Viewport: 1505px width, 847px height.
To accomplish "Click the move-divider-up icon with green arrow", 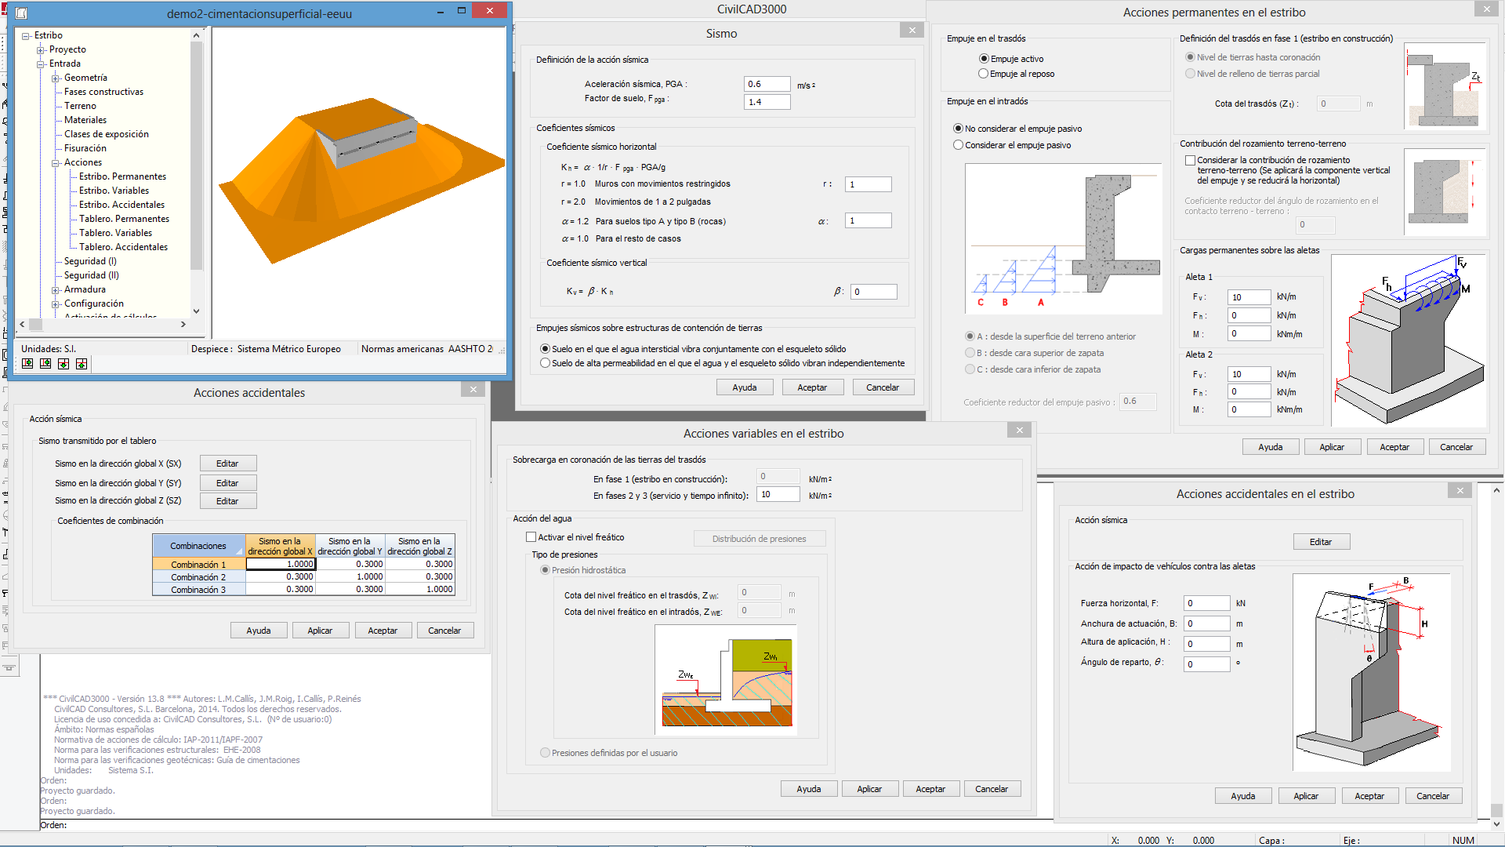I will coord(82,363).
